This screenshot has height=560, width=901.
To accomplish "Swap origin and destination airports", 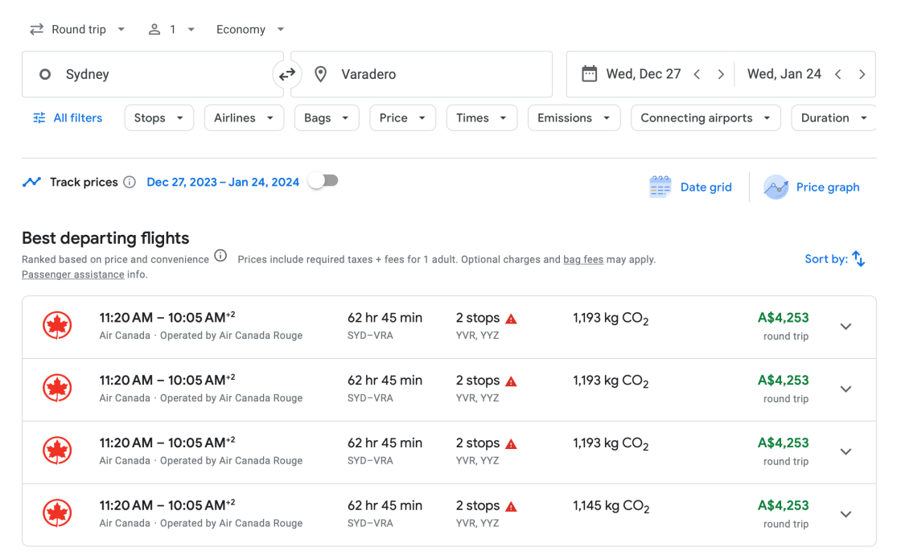I will 287,75.
